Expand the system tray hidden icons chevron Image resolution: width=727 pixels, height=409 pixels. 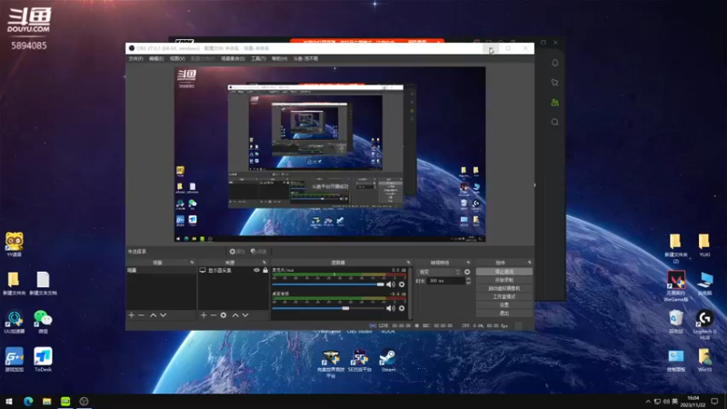pos(648,401)
